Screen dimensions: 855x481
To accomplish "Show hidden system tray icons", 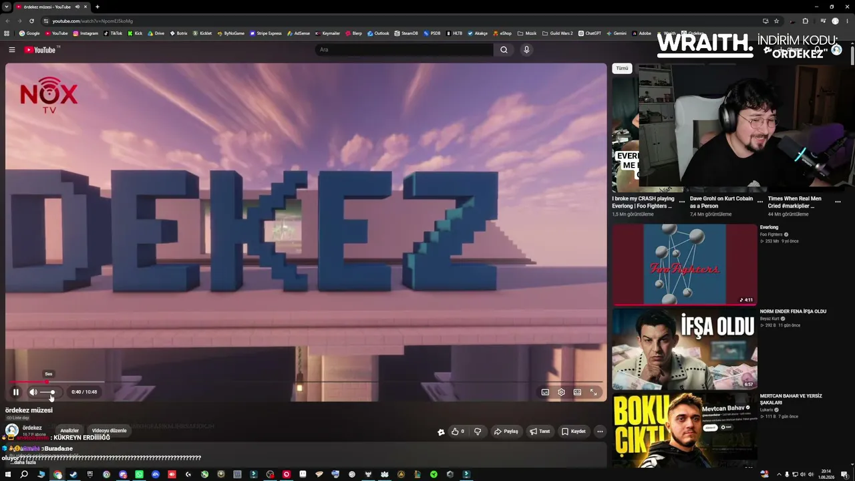I will (x=779, y=474).
